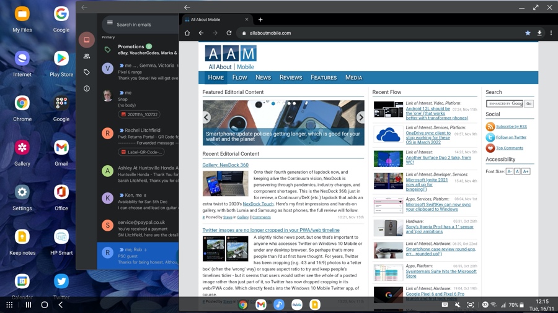Open the Gmail desktop icon
The height and width of the screenshot is (313, 558).
tap(61, 148)
